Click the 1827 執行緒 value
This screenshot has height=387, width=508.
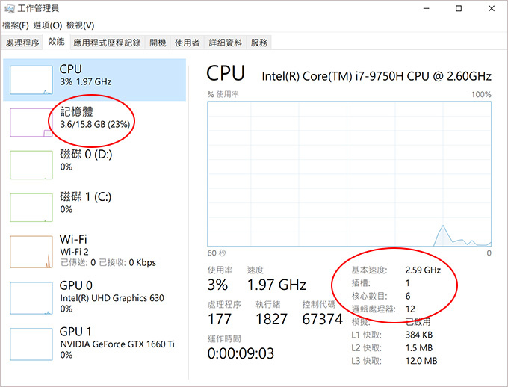(271, 319)
